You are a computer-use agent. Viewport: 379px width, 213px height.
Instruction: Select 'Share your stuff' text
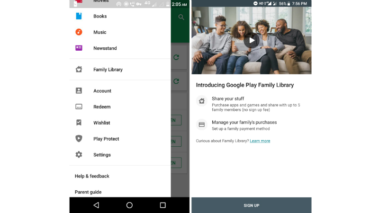click(228, 98)
